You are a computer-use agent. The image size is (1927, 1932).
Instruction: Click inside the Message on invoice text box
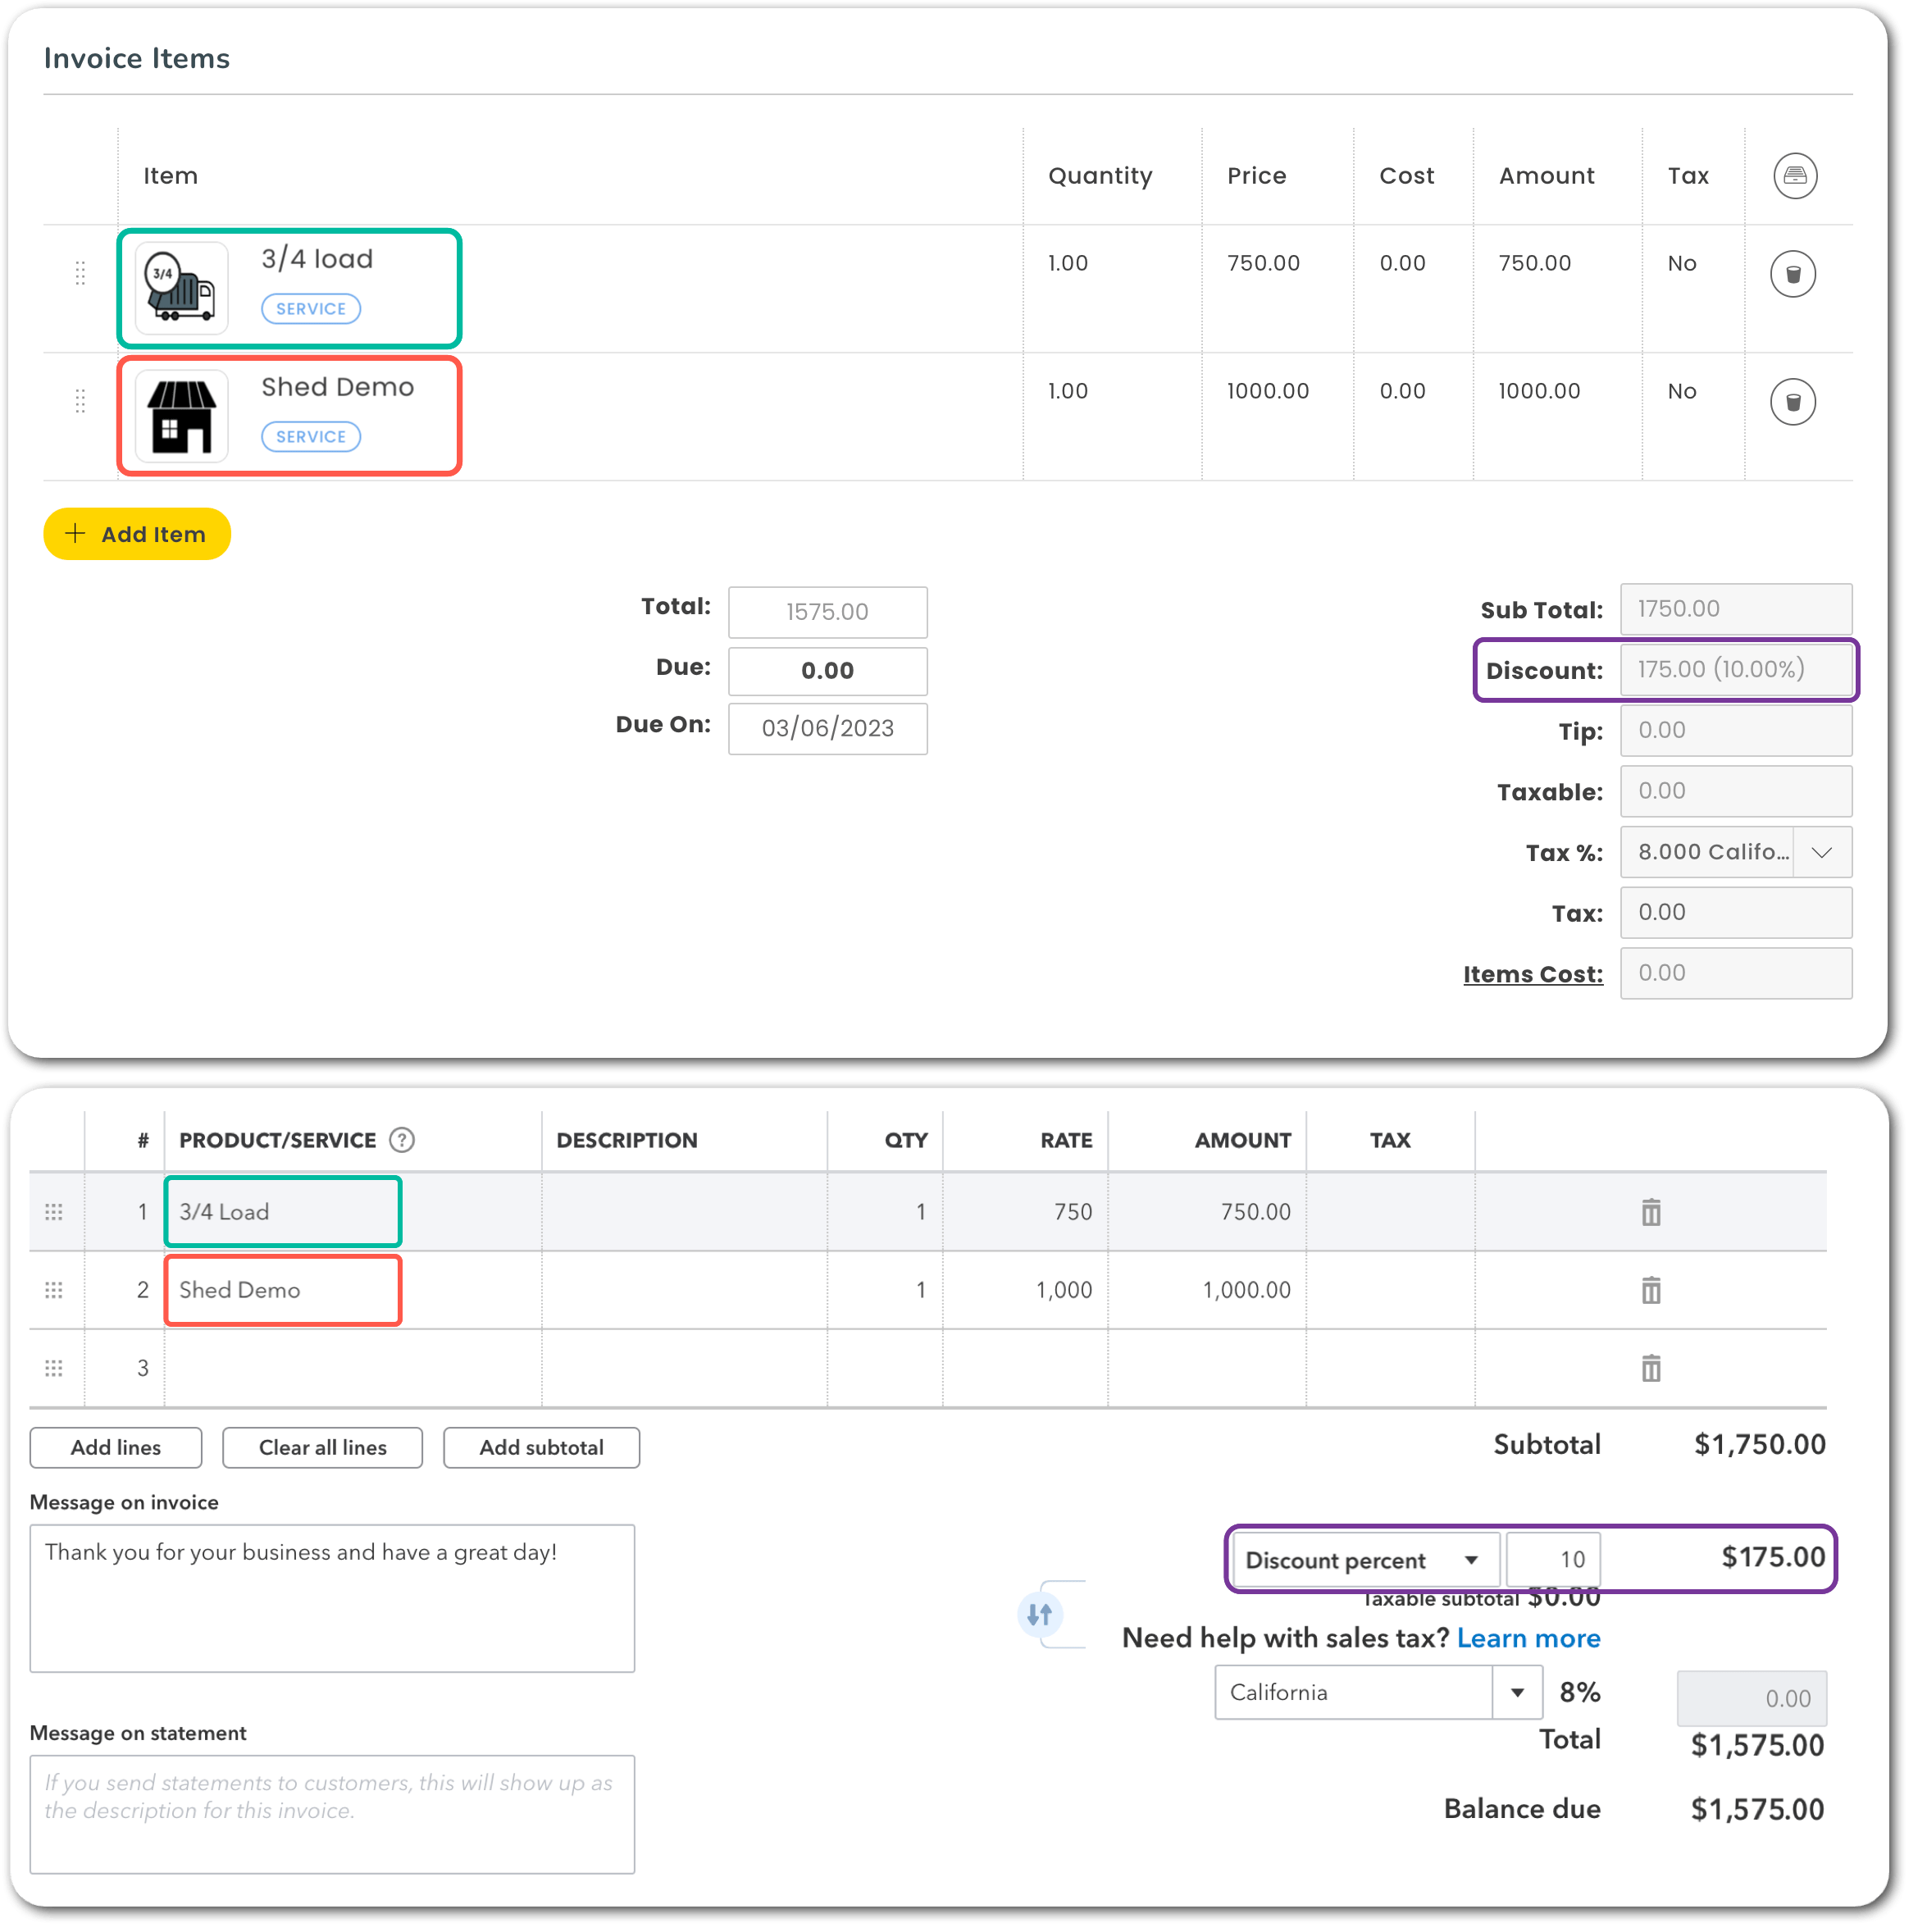pyautogui.click(x=332, y=1598)
